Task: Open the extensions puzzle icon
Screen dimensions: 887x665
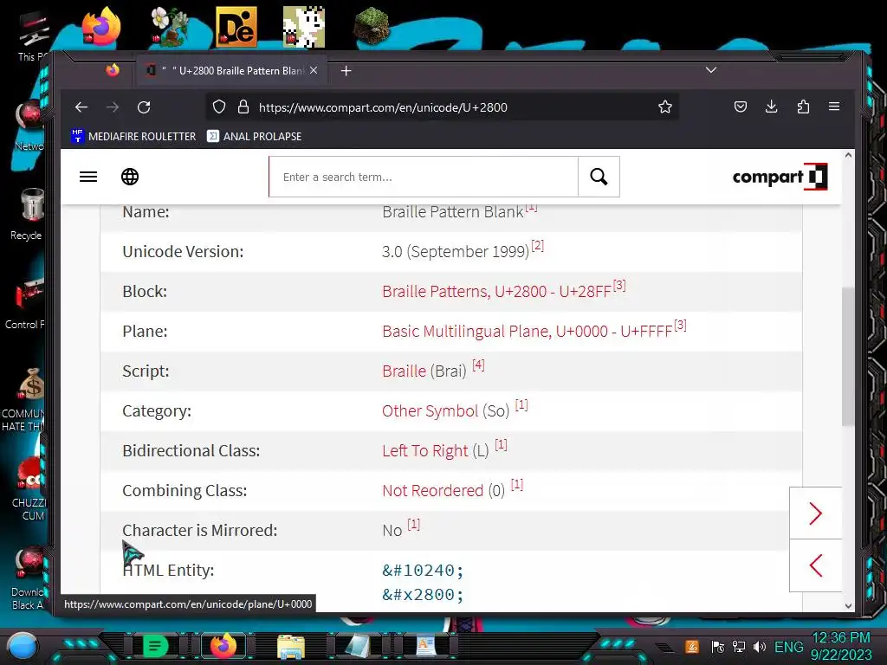Action: [803, 107]
